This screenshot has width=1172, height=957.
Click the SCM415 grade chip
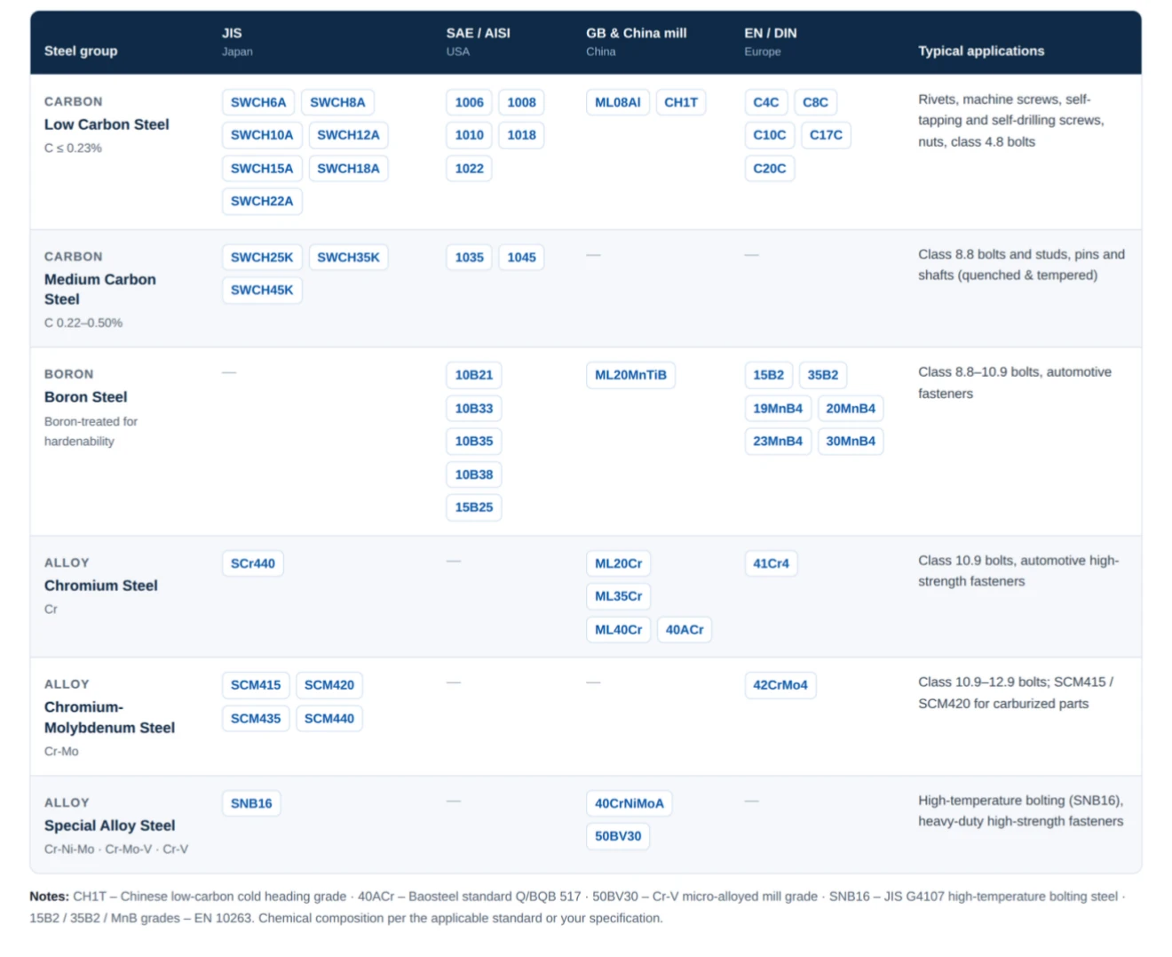point(256,686)
